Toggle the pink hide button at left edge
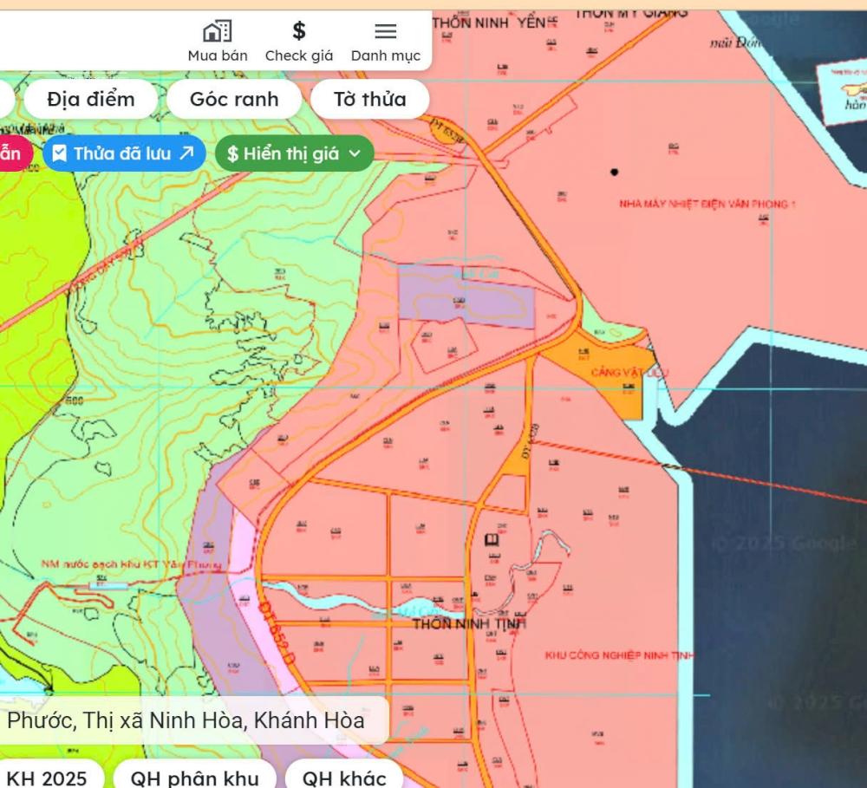 tap(12, 154)
